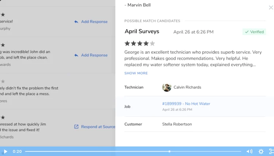Viewport: 274px width, 156px height.
Task: Click reply arrow icon for 'service!' review
Action: point(76,22)
